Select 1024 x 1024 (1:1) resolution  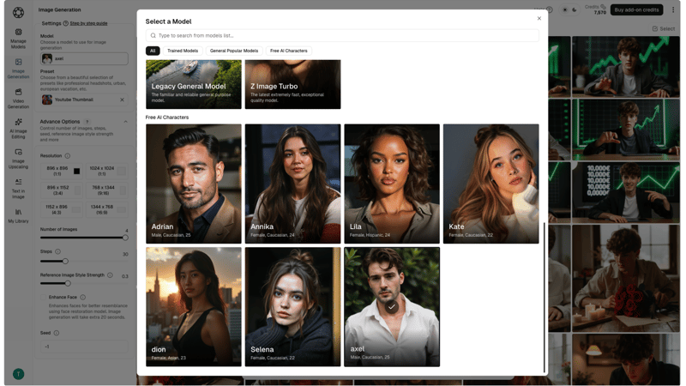(x=106, y=171)
